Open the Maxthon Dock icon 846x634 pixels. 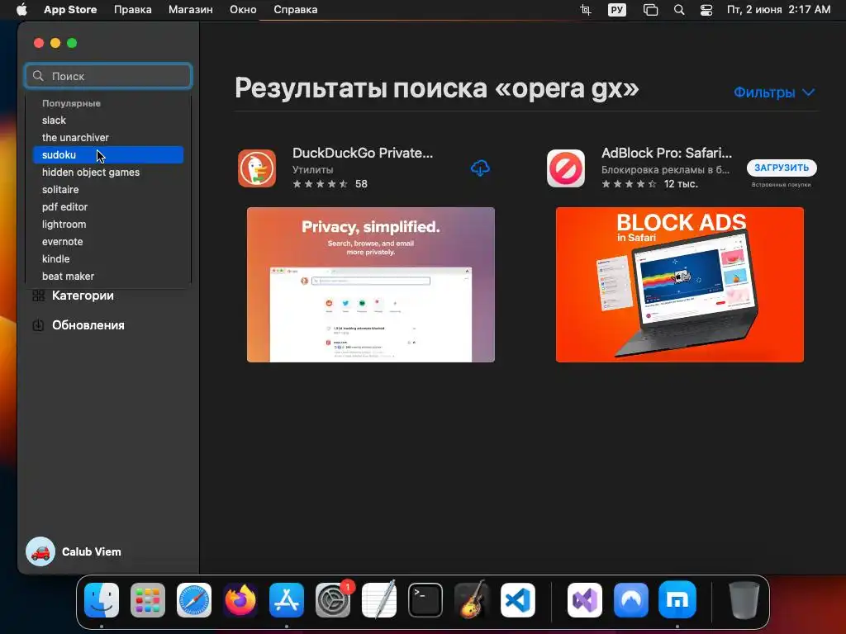[677, 599]
